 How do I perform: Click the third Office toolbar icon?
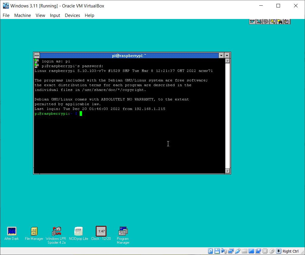click(x=266, y=22)
